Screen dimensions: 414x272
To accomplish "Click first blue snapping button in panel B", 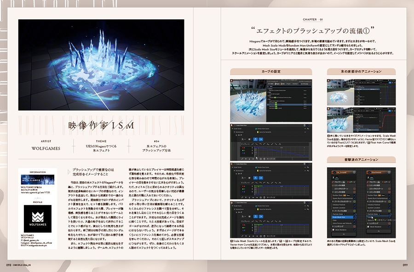I will point(255,139).
